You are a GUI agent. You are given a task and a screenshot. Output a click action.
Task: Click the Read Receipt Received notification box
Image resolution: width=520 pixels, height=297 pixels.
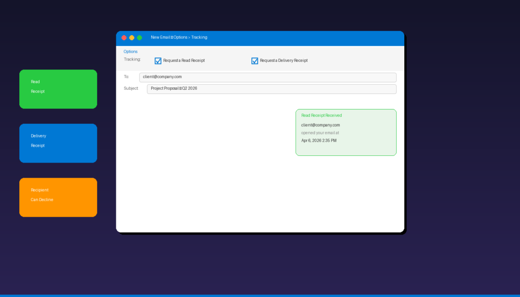coord(346,132)
